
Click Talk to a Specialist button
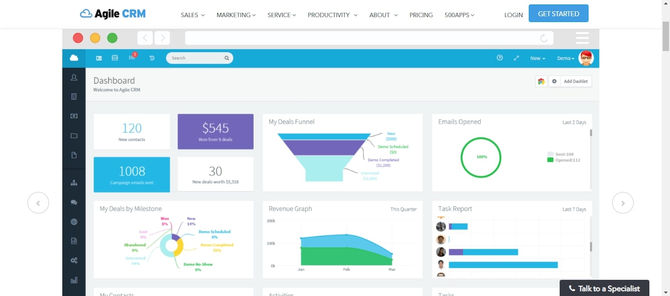coord(604,288)
